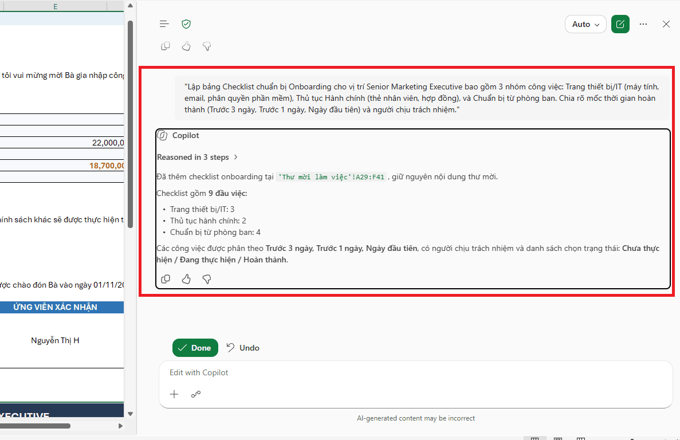The image size is (680, 440).
Task: Click the spreadsheet scroll up arrow
Action: tap(130, 6)
